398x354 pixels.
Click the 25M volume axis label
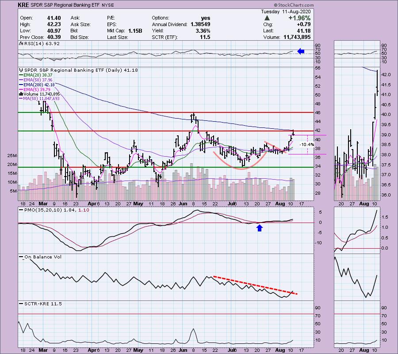pyautogui.click(x=12, y=155)
